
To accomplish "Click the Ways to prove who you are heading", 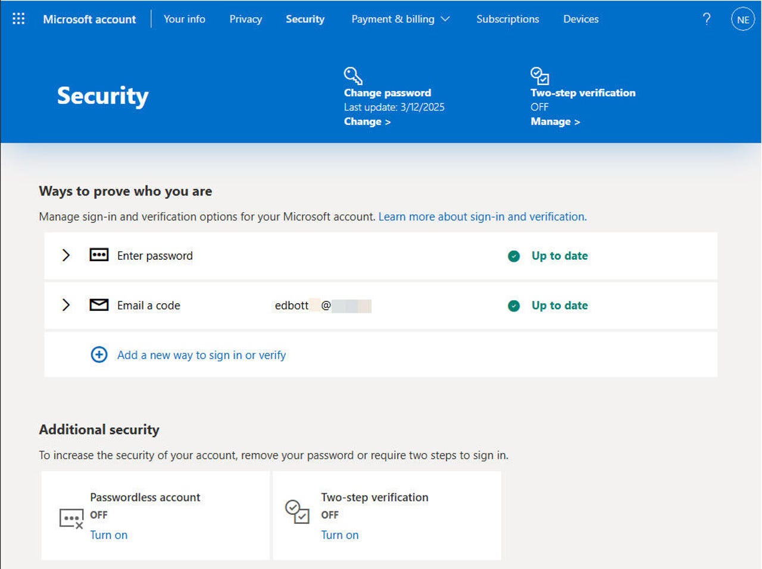I will [x=125, y=191].
